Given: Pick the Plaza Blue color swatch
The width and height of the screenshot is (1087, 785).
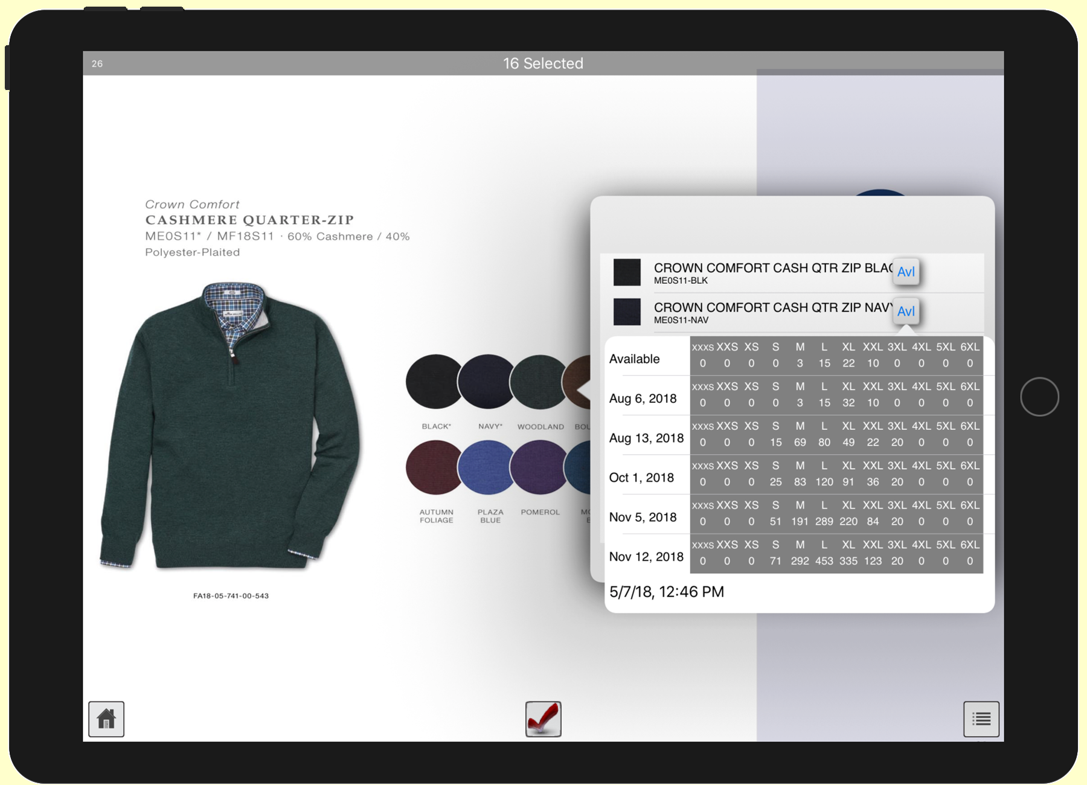Looking at the screenshot, I should click(486, 467).
